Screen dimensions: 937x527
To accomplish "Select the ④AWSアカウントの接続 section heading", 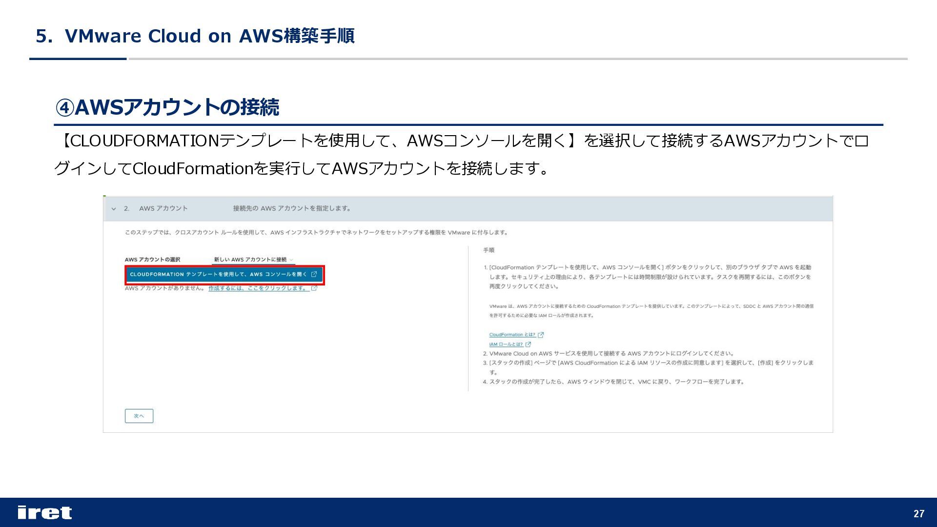I will click(167, 107).
